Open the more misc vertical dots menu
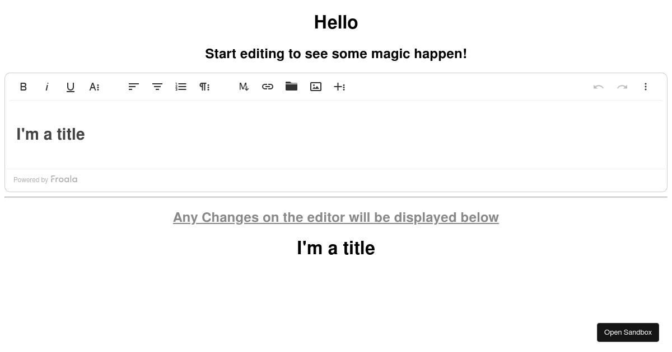This screenshot has width=672, height=352. tap(646, 87)
